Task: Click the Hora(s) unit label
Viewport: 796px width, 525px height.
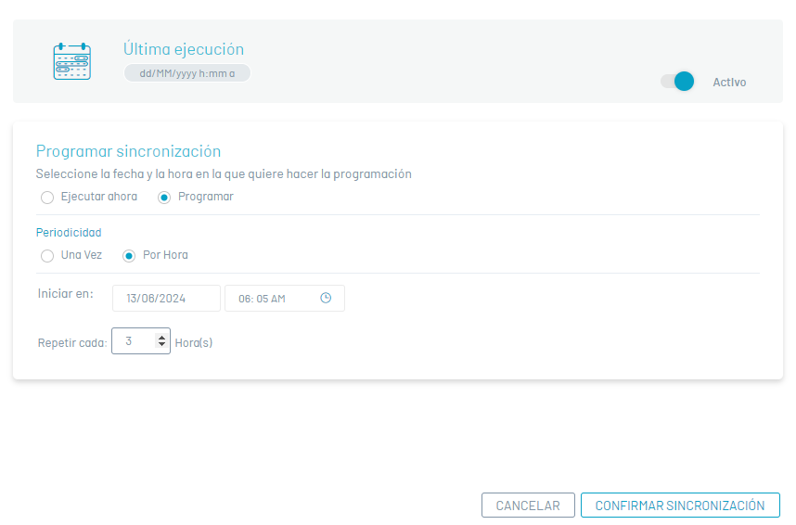Action: tap(193, 342)
